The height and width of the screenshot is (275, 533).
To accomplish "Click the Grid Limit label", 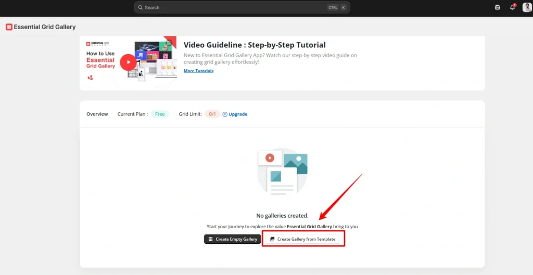I will (x=191, y=114).
